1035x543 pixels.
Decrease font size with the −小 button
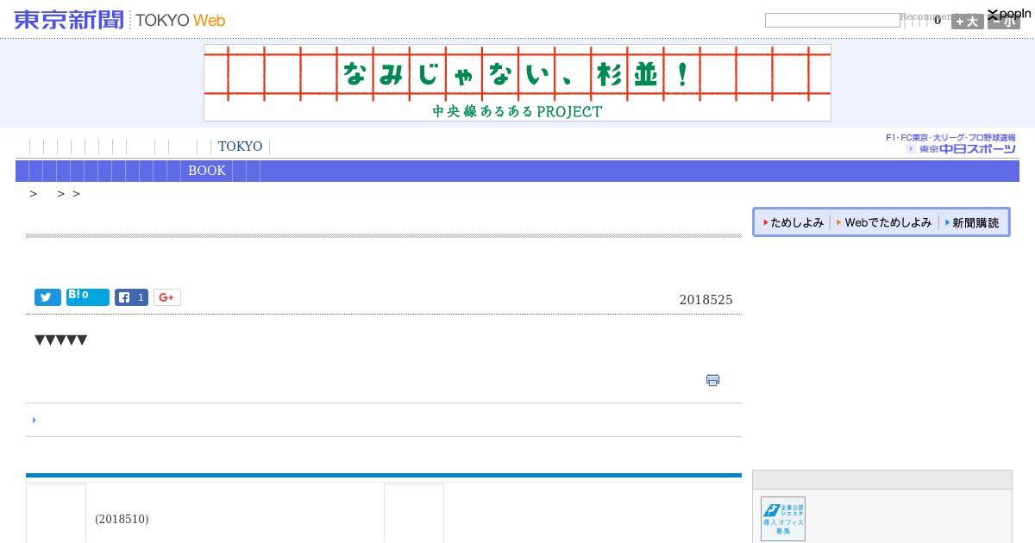1004,22
